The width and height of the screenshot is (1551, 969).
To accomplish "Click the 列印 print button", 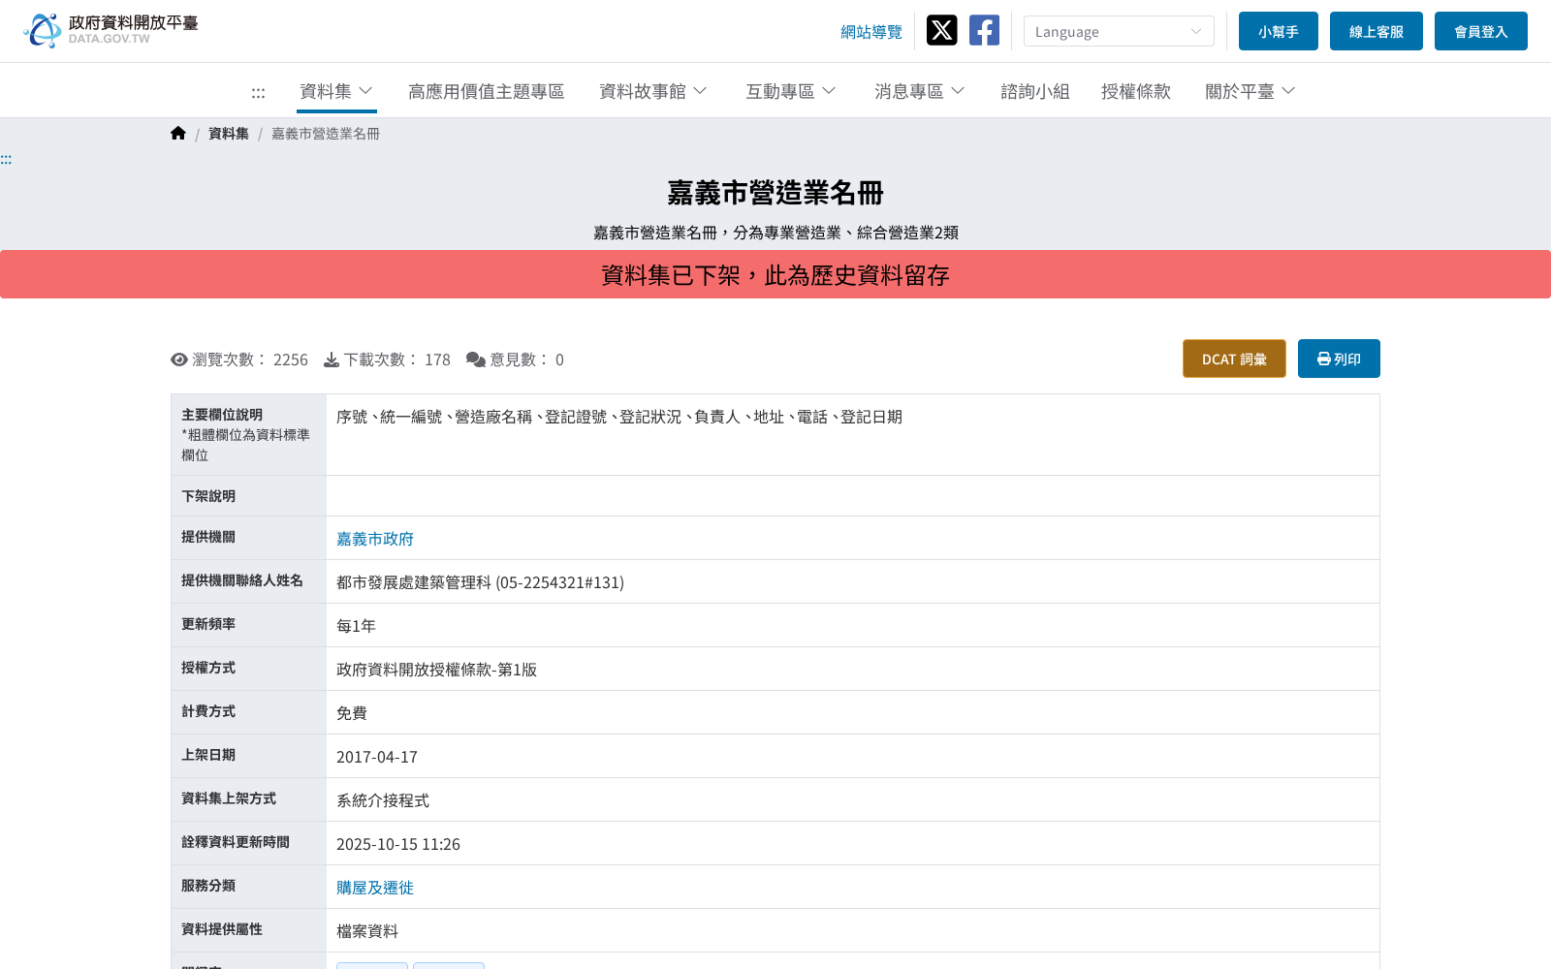I will coord(1339,359).
